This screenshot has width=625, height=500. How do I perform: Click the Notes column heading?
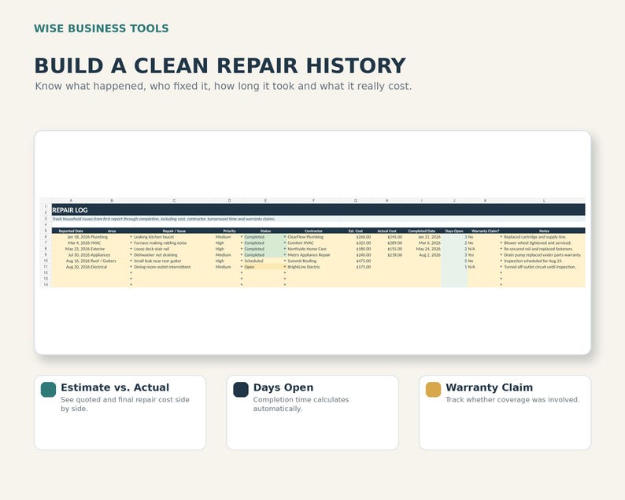point(544,231)
